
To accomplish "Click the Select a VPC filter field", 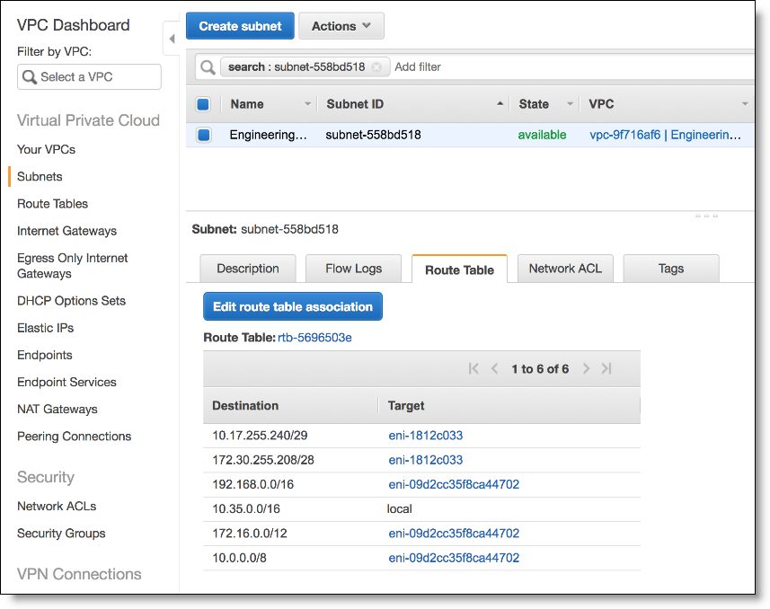I will click(x=89, y=77).
